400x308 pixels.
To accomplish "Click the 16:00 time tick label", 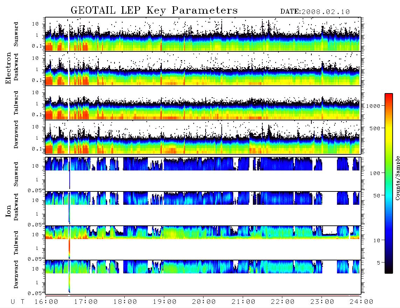I will (x=46, y=302).
